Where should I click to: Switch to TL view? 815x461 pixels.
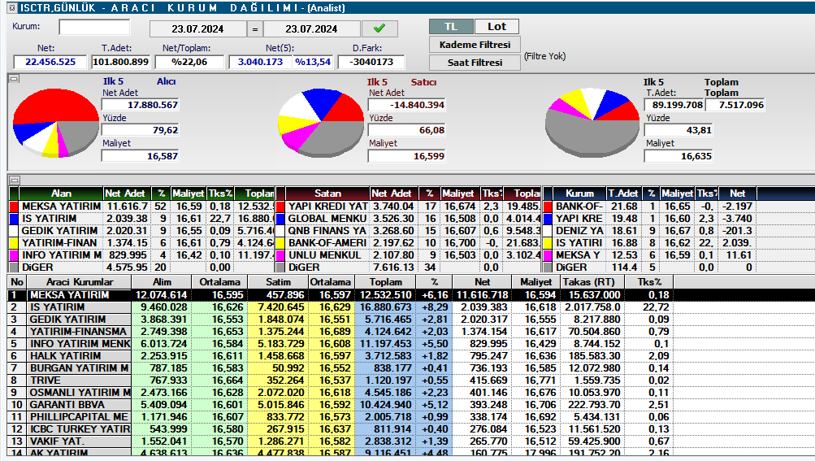451,27
